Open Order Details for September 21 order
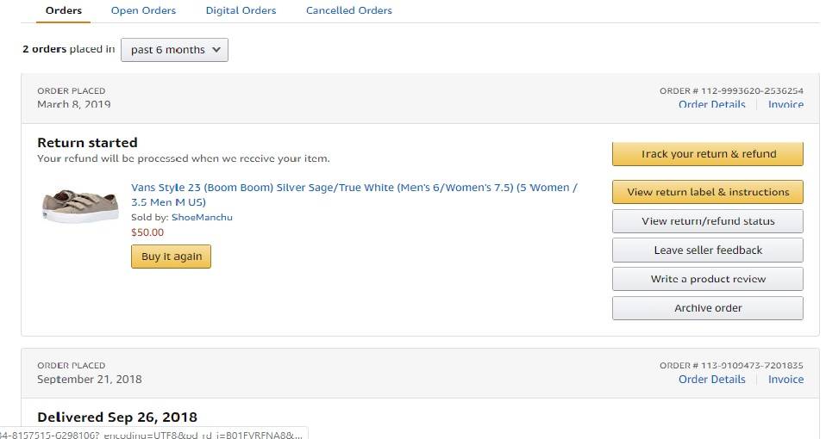The height and width of the screenshot is (439, 826). [711, 379]
